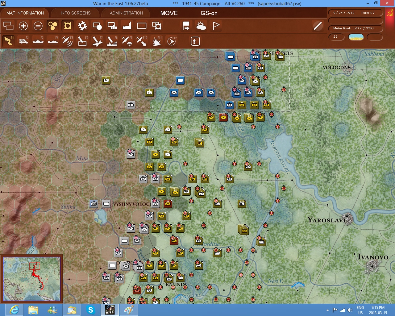Toggle the factory display icon
The width and height of the screenshot is (395, 316).
pos(127,26)
